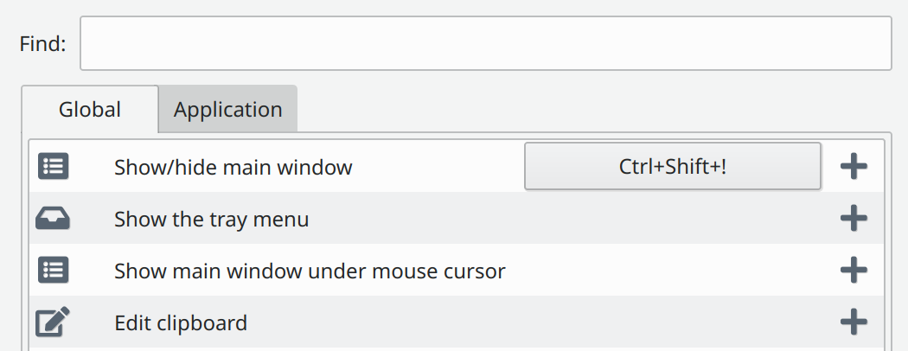Image resolution: width=908 pixels, height=351 pixels.
Task: Select the Show the tray menu label
Action: point(211,220)
